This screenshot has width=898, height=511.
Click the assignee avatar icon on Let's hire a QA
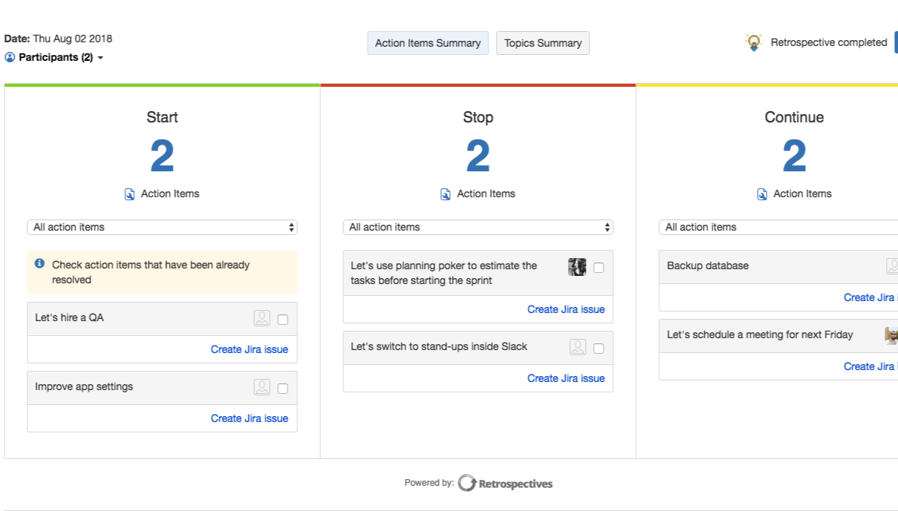263,317
